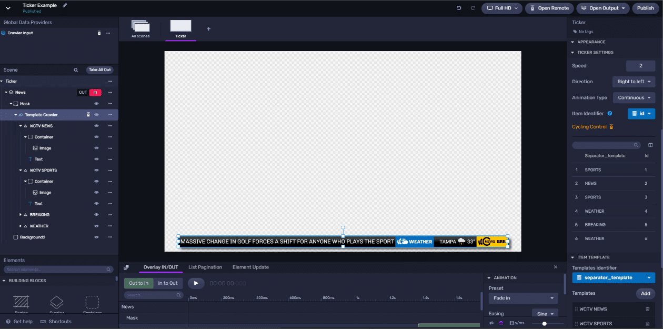Adjust the timeline zoom slider handle
Image resolution: width=663 pixels, height=329 pixels.
[x=544, y=324]
